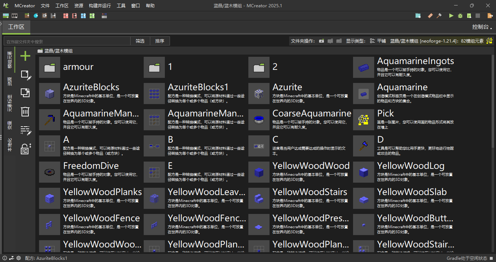Click the green plus add element button
The height and width of the screenshot is (262, 496).
[x=25, y=56]
